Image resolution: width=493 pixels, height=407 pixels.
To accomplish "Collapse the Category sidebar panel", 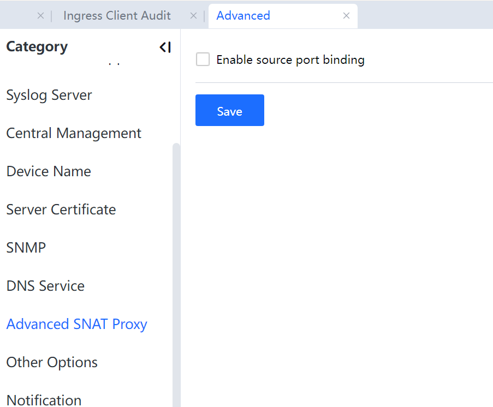I will point(165,47).
